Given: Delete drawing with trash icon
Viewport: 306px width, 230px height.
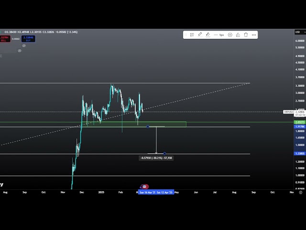Looking at the screenshot, I should tap(246, 35).
